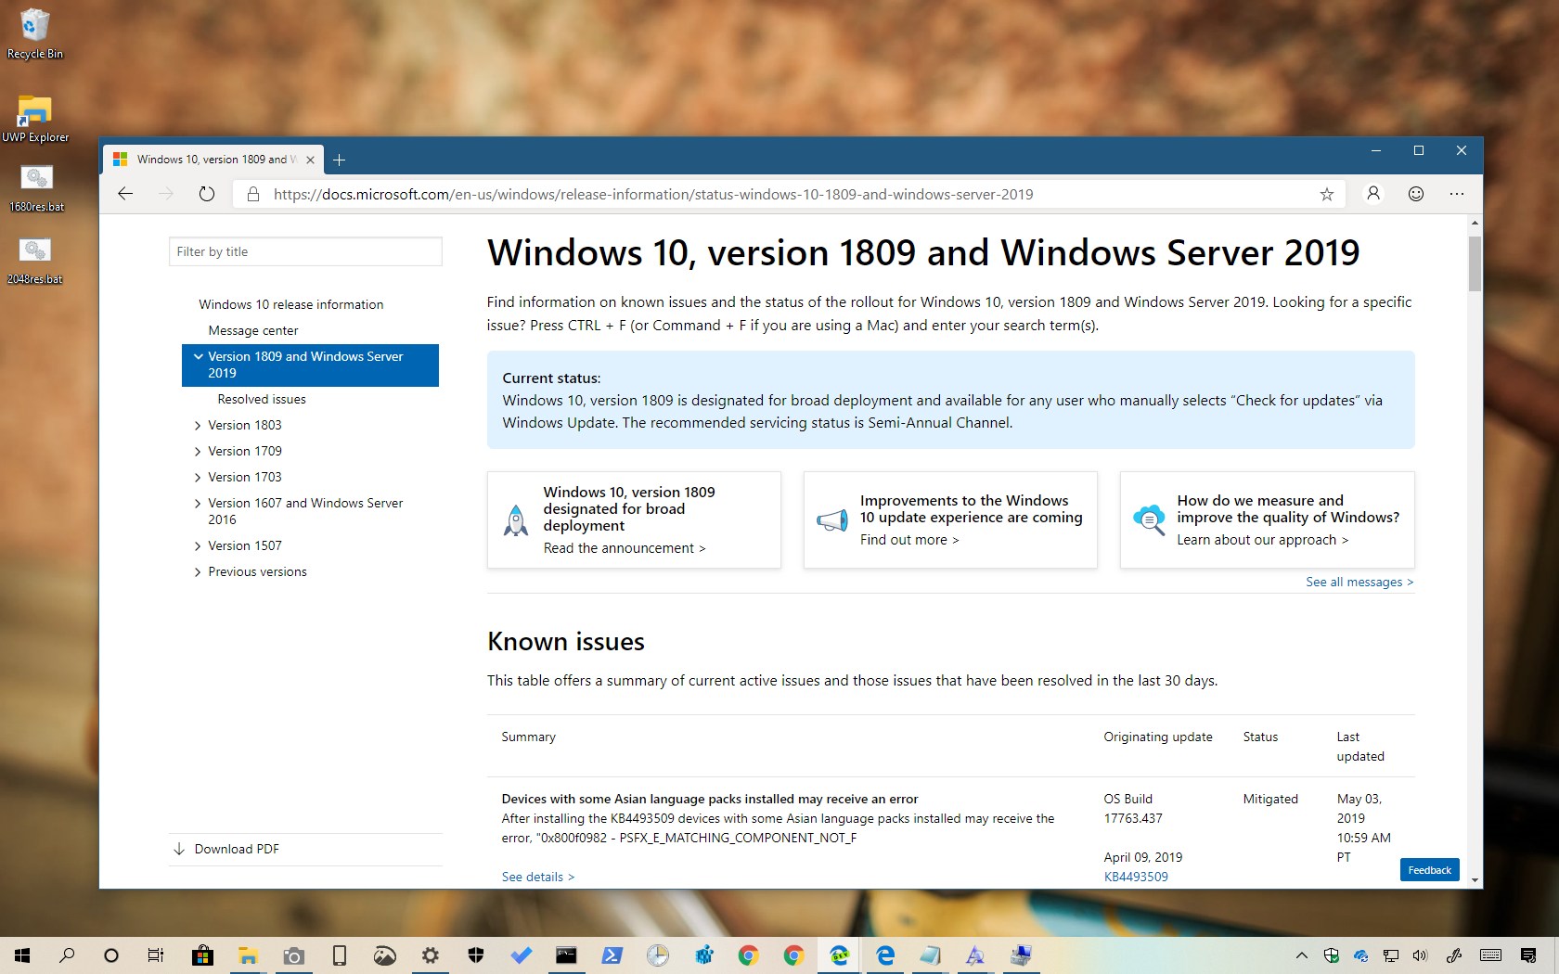The image size is (1559, 974).
Task: Select the 1680res.bat desktop file
Action: pos(36,188)
